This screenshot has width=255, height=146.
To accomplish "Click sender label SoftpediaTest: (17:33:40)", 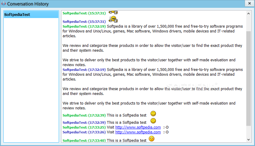I will [84, 141].
